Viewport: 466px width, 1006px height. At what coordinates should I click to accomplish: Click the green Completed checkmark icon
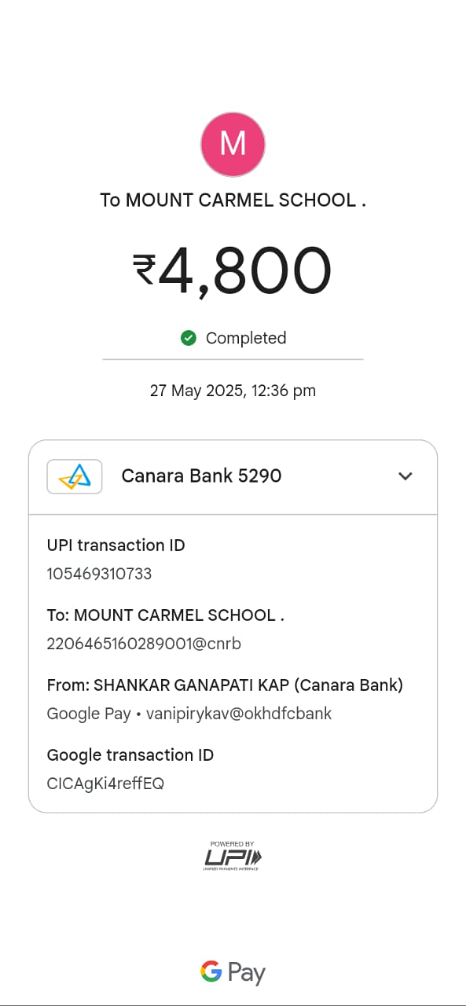point(188,338)
